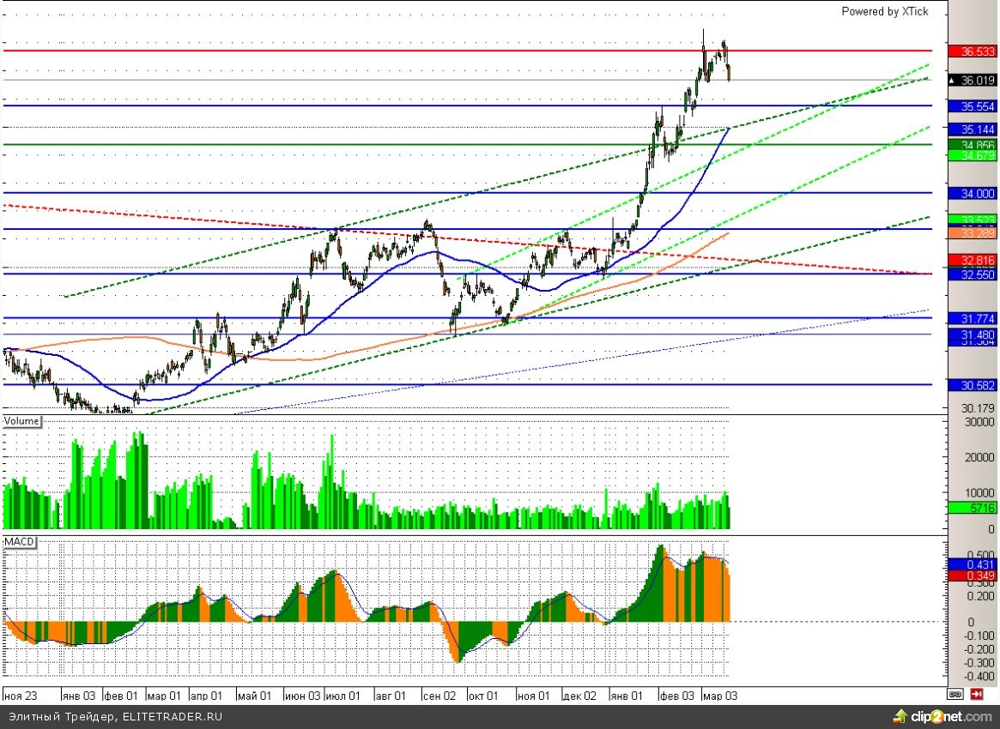Click the 30000 volume axis value
The height and width of the screenshot is (729, 1000).
(979, 422)
